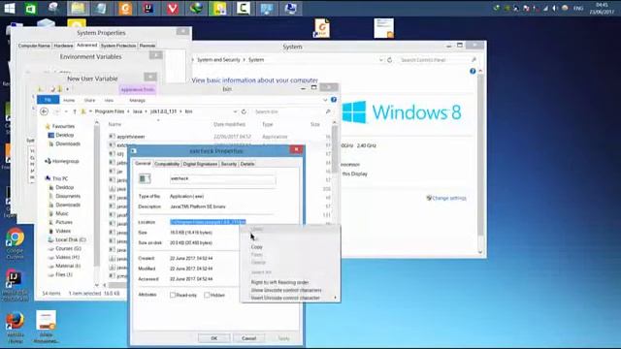The width and height of the screenshot is (621, 349).
Task: Open the Manage ribbon tab in Explorer
Action: pos(137,100)
